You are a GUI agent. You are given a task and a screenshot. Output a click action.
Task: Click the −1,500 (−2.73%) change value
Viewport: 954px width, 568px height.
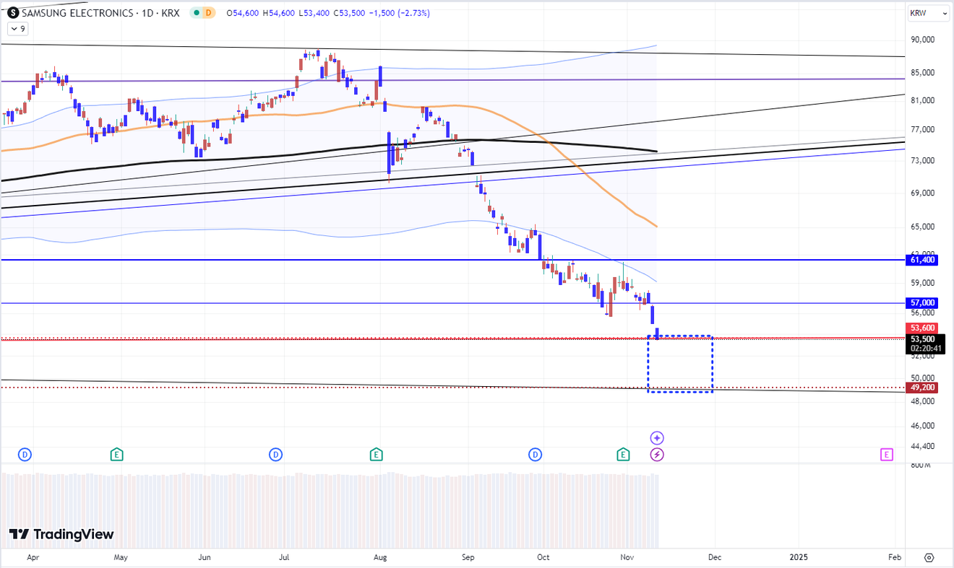[x=400, y=13]
